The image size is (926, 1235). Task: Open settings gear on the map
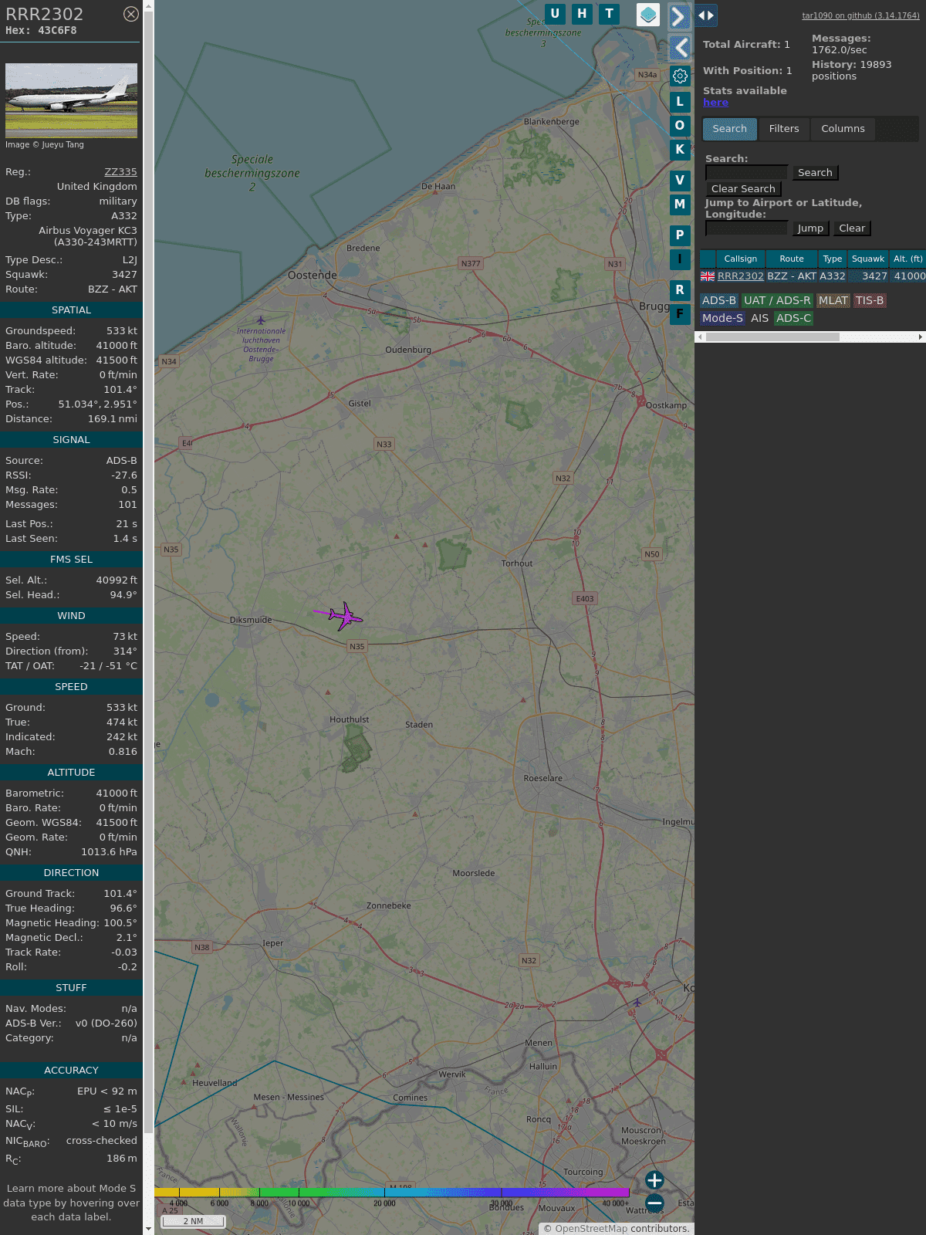(680, 76)
